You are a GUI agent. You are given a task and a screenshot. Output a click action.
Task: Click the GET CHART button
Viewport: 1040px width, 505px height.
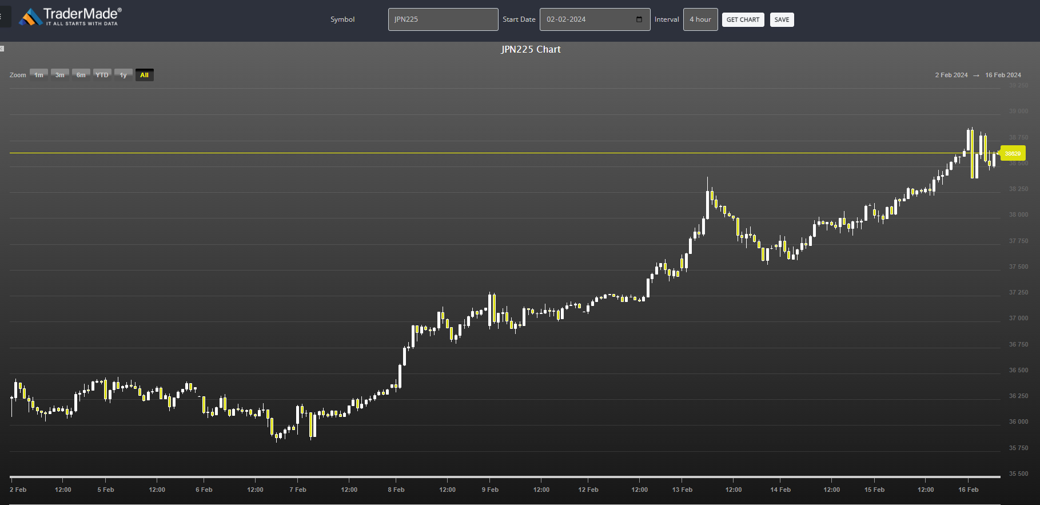point(743,19)
